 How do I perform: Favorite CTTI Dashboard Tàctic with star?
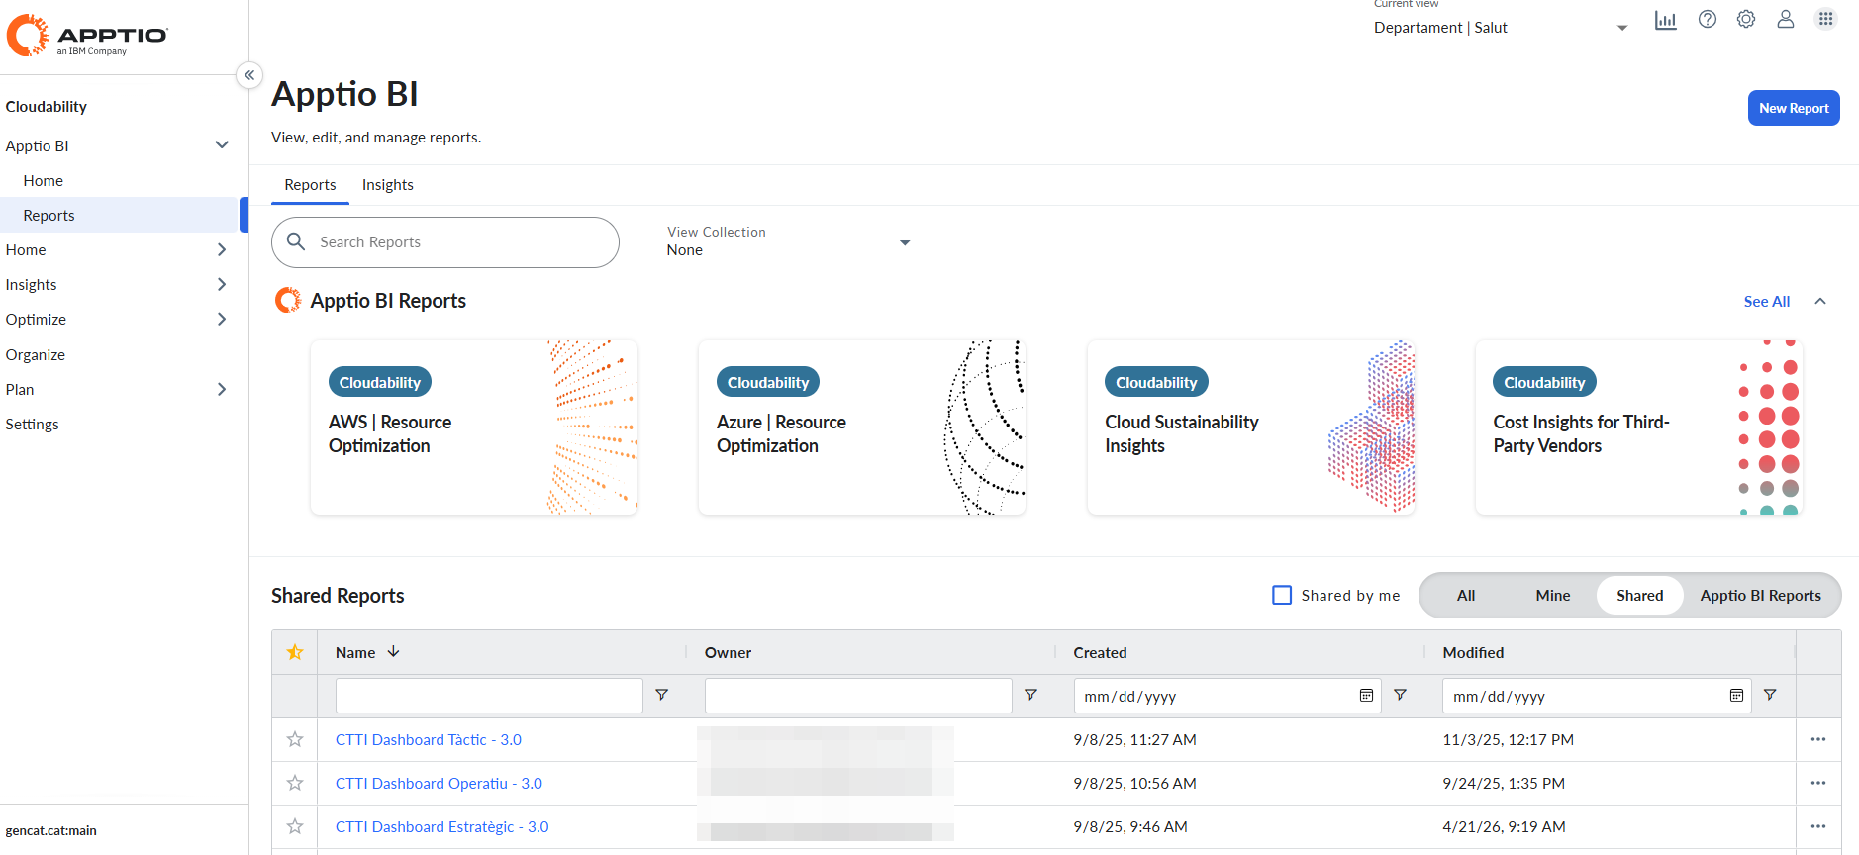coord(295,739)
